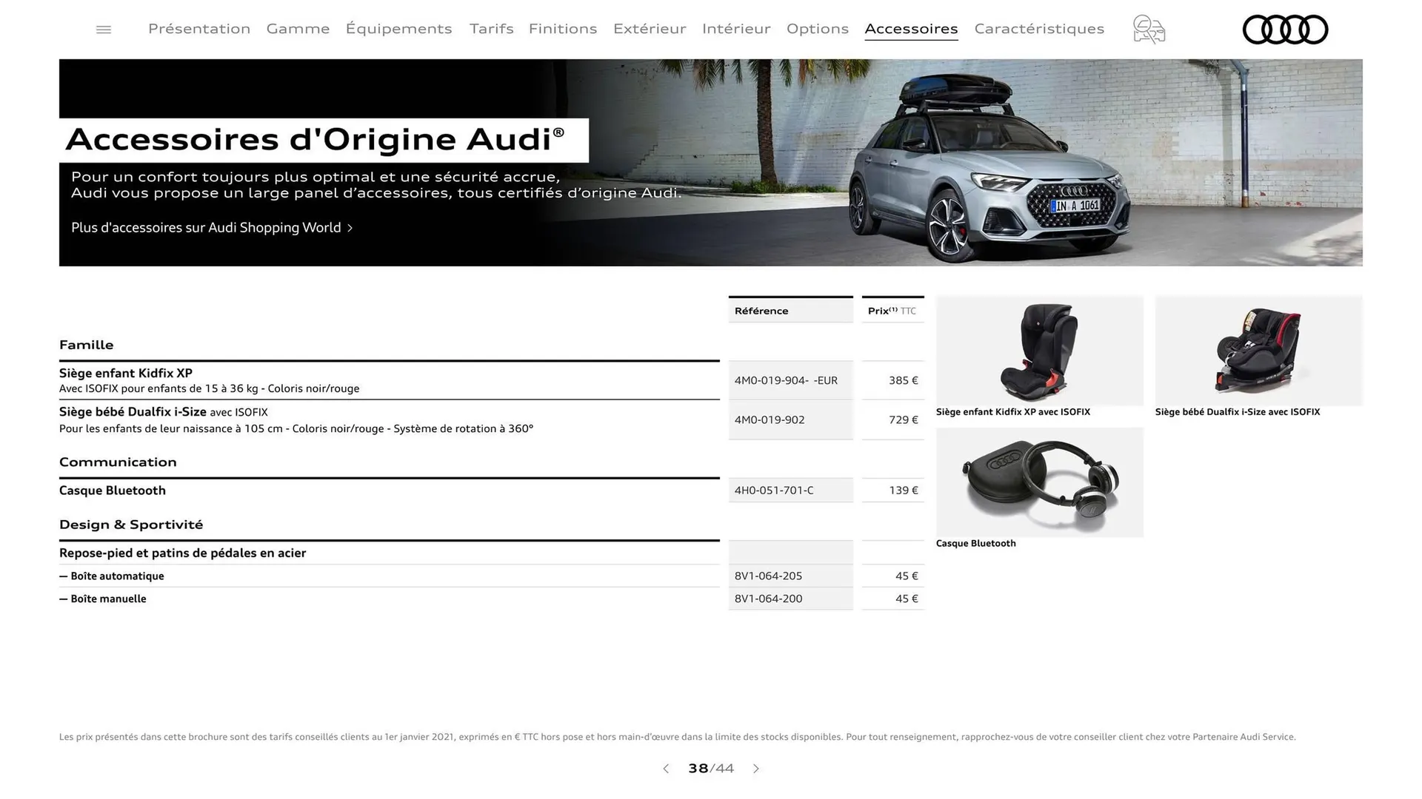Click the underlined Accessoires tab
This screenshot has width=1422, height=799.
pos(911,29)
